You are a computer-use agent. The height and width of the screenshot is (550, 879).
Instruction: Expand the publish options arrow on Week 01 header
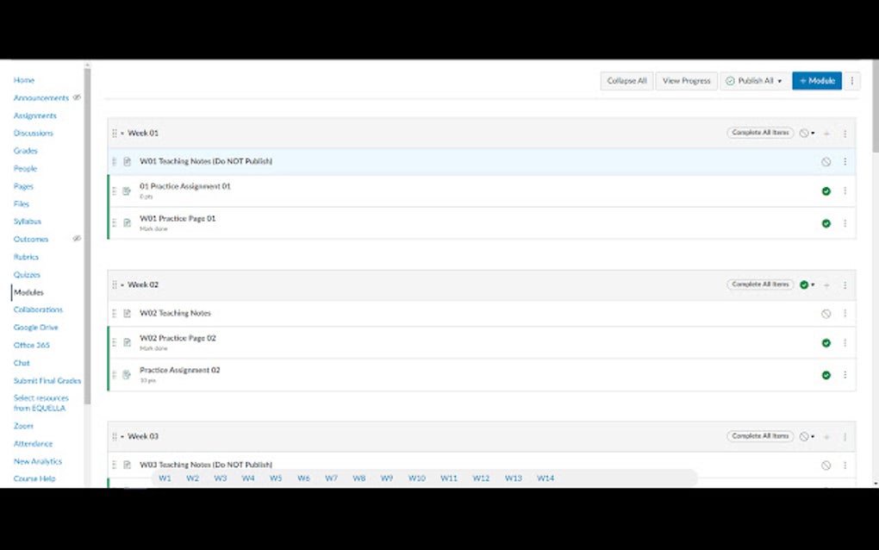[x=814, y=133]
